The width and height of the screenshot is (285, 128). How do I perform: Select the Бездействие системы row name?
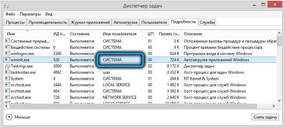click(30, 47)
